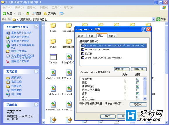Image resolution: width=169 pixels, height=125 pixels.
Task: Toggle Deny checkbox for 写入
Action: click(x=138, y=97)
